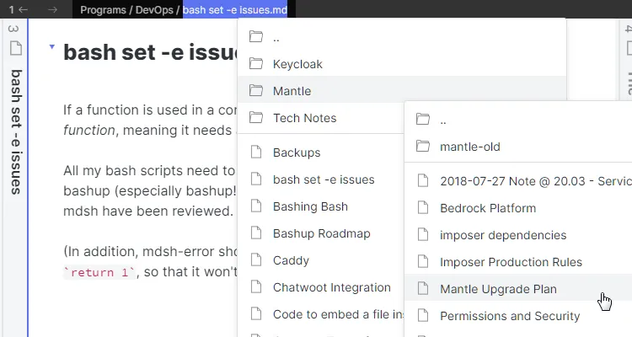
Task: Click the folder icon beside Keycloak
Action: (256, 64)
